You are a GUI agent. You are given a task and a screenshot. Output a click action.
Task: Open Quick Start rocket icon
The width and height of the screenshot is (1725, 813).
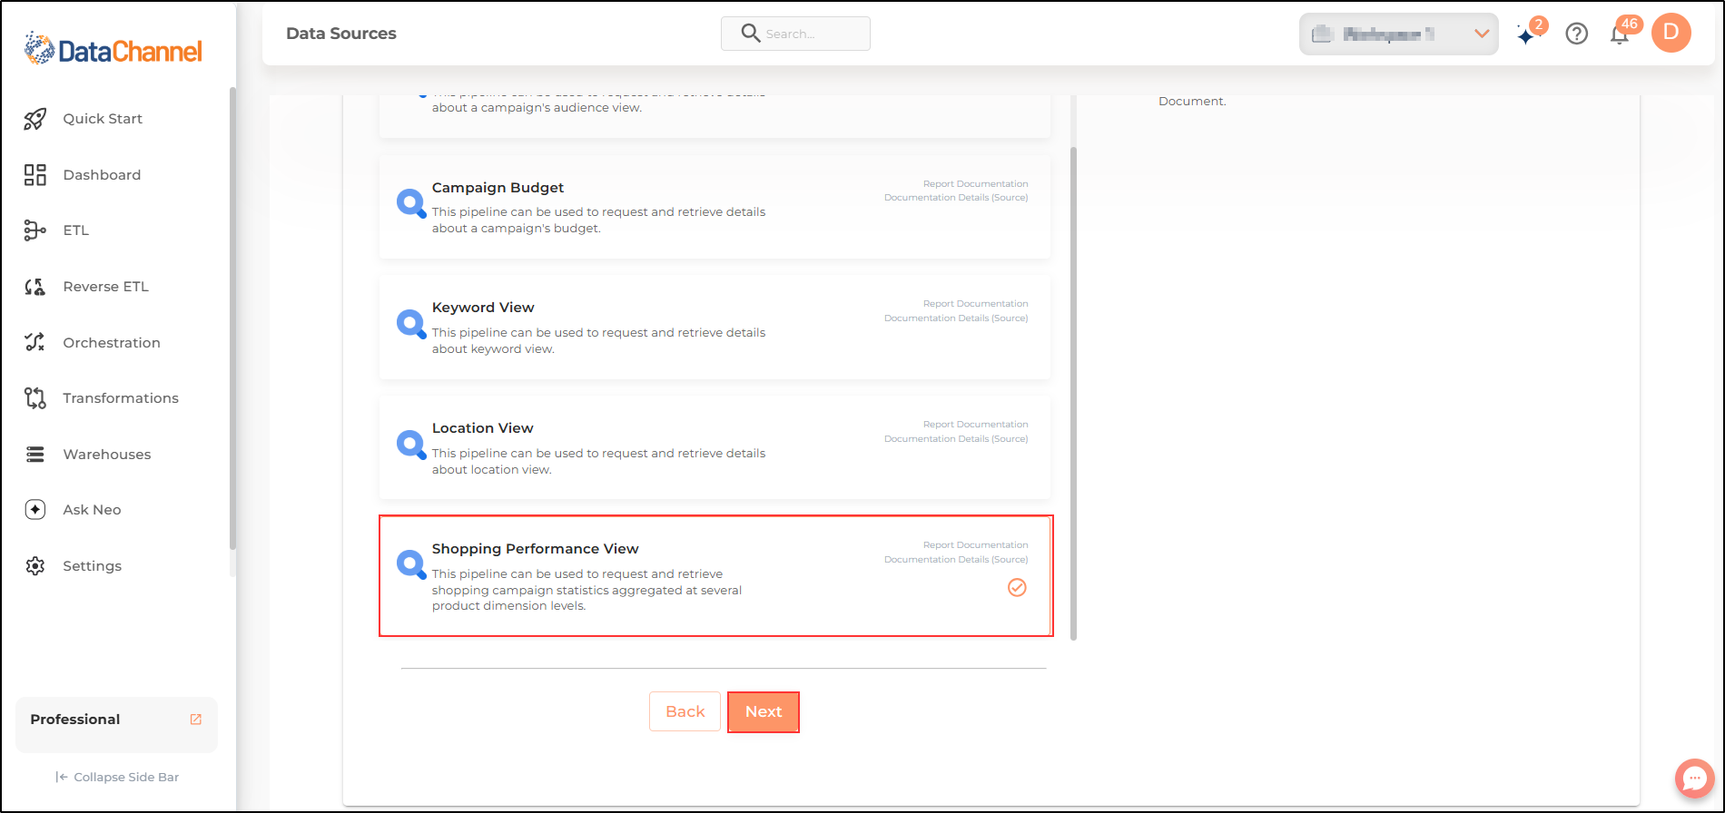click(35, 119)
